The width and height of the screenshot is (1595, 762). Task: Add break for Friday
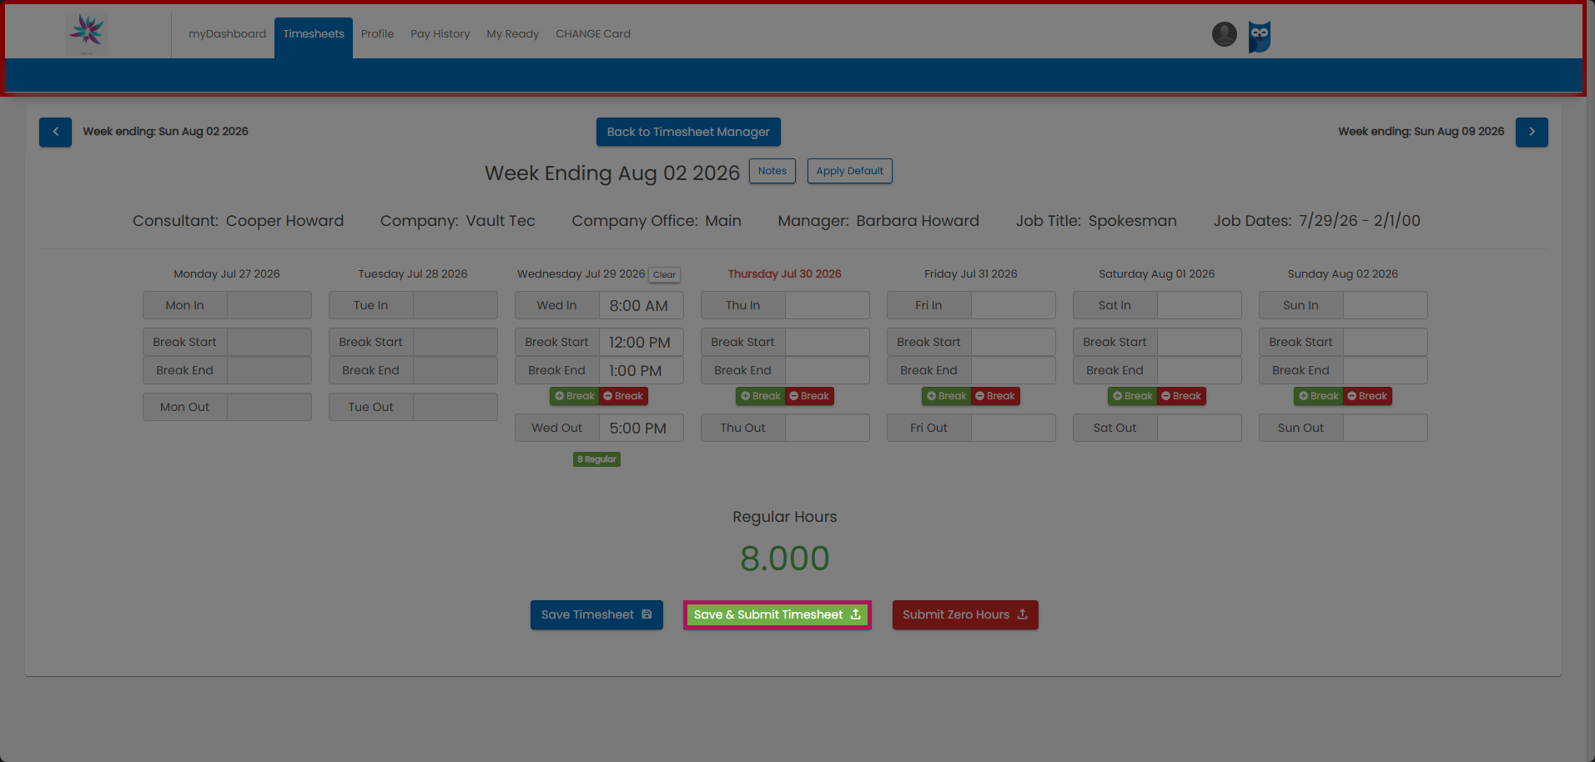point(947,396)
